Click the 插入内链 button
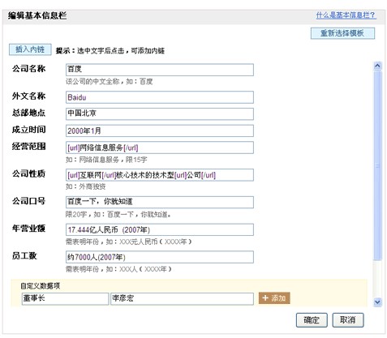This screenshot has height=338, width=387. click(x=30, y=49)
